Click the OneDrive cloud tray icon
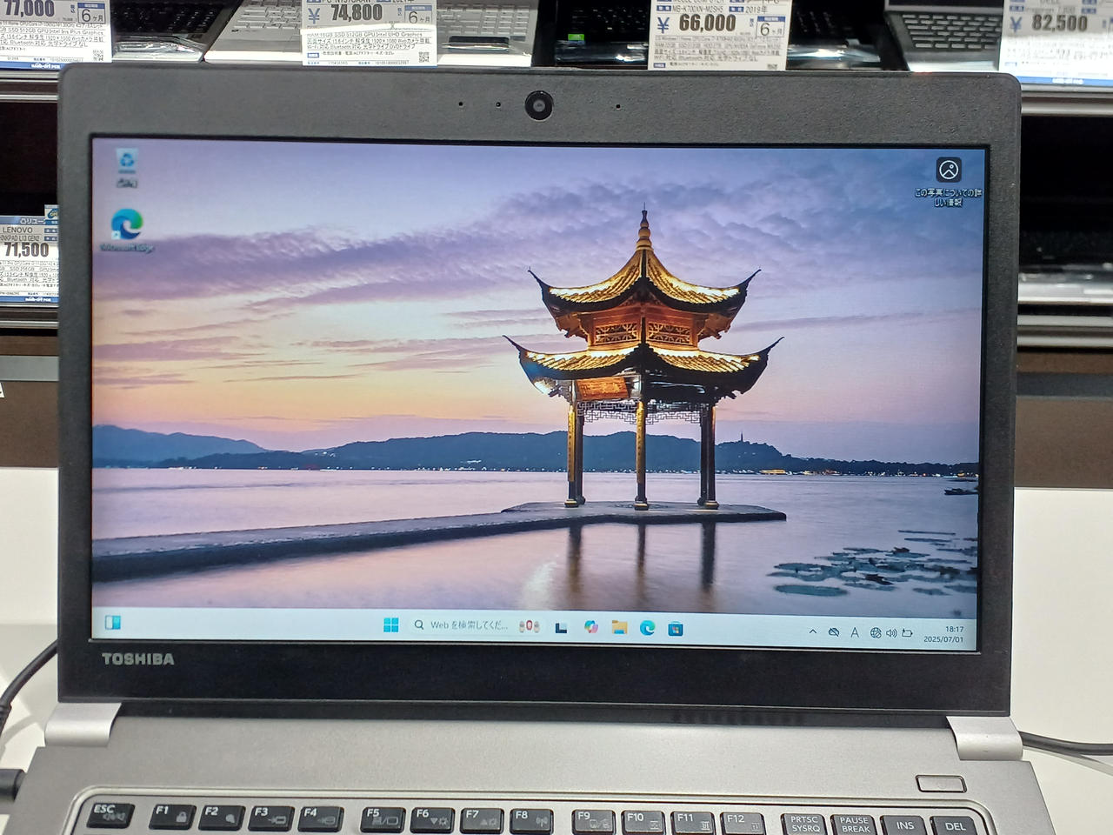 click(x=833, y=632)
